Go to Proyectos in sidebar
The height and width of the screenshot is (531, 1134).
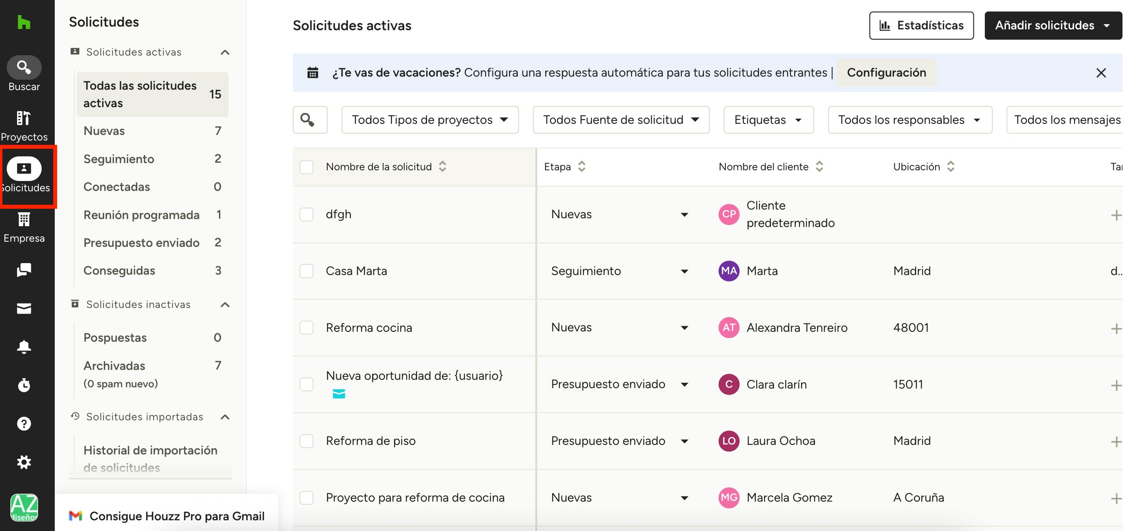(x=24, y=126)
